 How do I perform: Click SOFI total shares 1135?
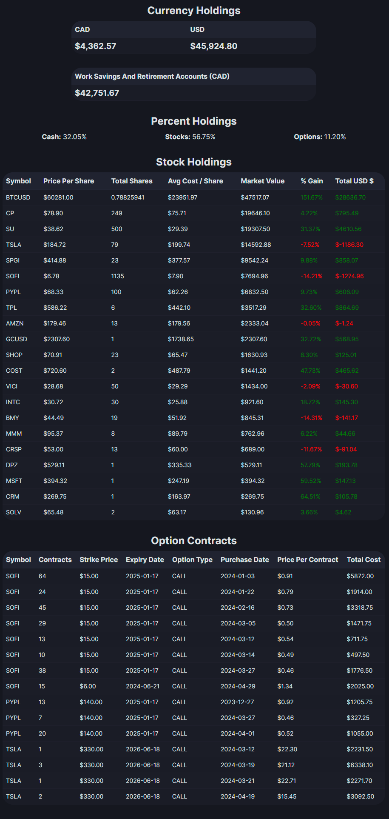[118, 277]
